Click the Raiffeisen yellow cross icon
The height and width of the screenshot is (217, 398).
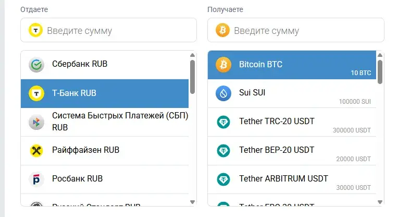(36, 151)
